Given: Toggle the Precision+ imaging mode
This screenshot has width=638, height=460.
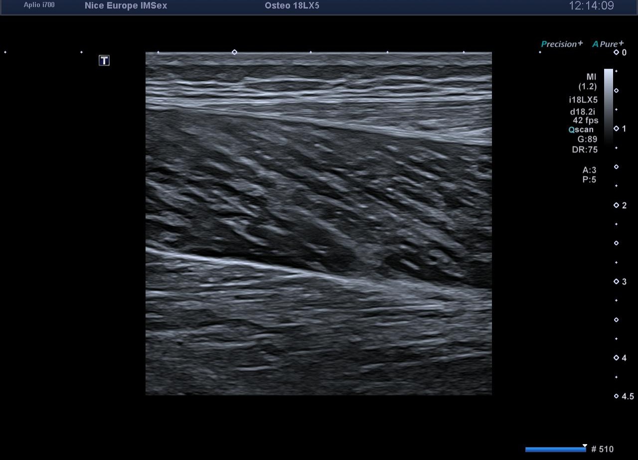Looking at the screenshot, I should pyautogui.click(x=562, y=44).
